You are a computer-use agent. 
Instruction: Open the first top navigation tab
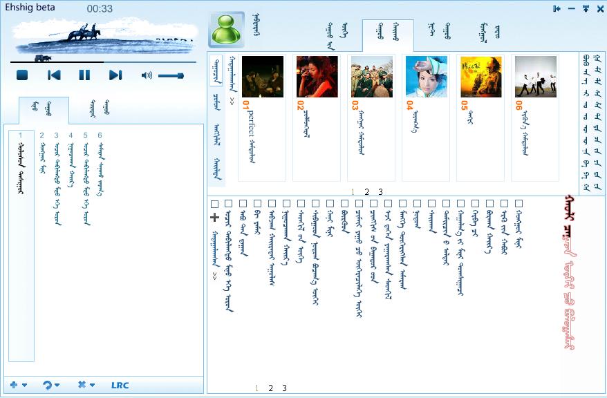337,35
